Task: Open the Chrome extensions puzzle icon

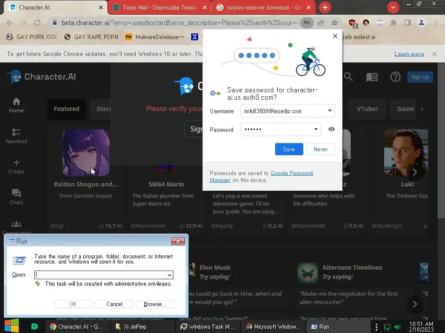Action: [x=393, y=23]
